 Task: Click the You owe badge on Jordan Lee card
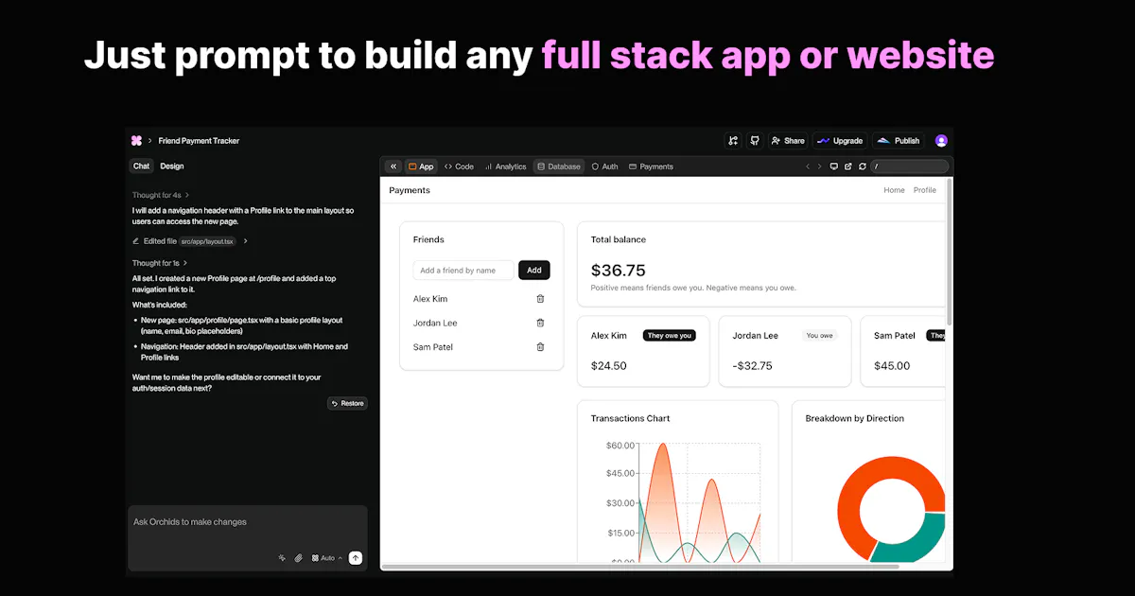(820, 335)
